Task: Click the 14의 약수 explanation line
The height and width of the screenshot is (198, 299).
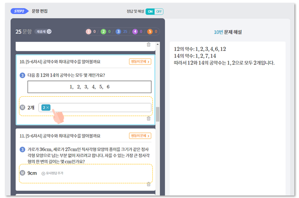Action: tap(195, 56)
